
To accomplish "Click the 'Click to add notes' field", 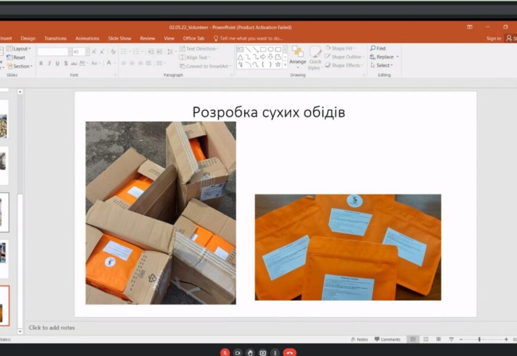I will pyautogui.click(x=52, y=328).
